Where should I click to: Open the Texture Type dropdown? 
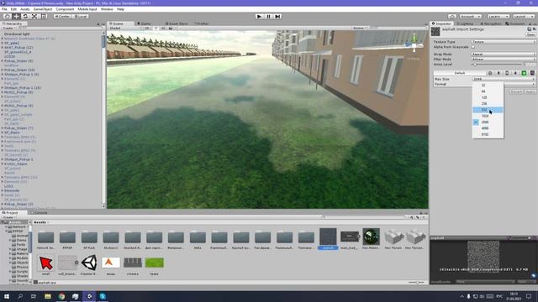pyautogui.click(x=503, y=42)
